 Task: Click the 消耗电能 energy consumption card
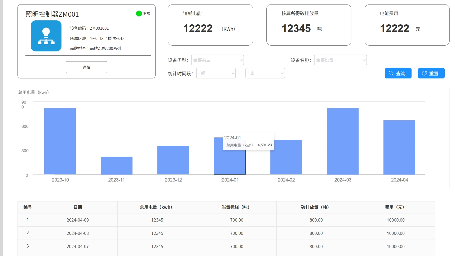[x=210, y=25]
